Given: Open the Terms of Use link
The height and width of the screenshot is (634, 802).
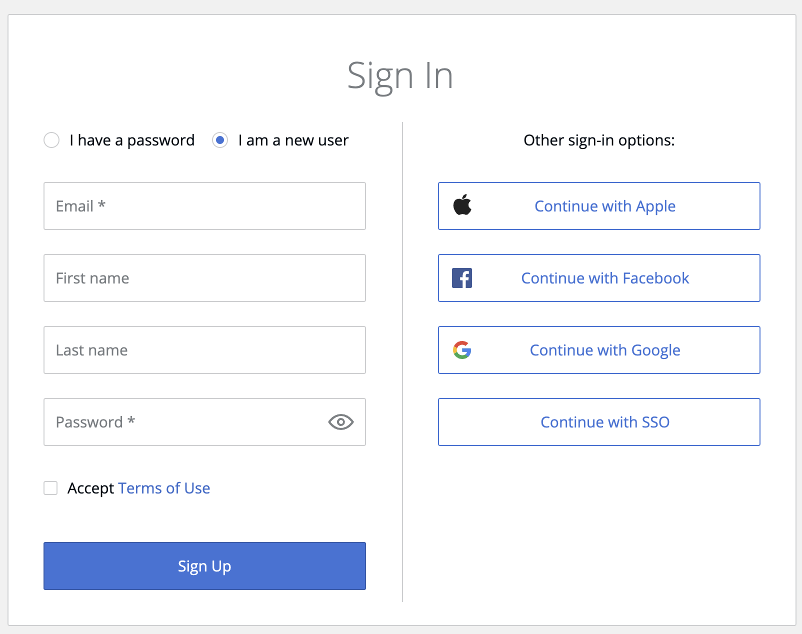Looking at the screenshot, I should 164,488.
